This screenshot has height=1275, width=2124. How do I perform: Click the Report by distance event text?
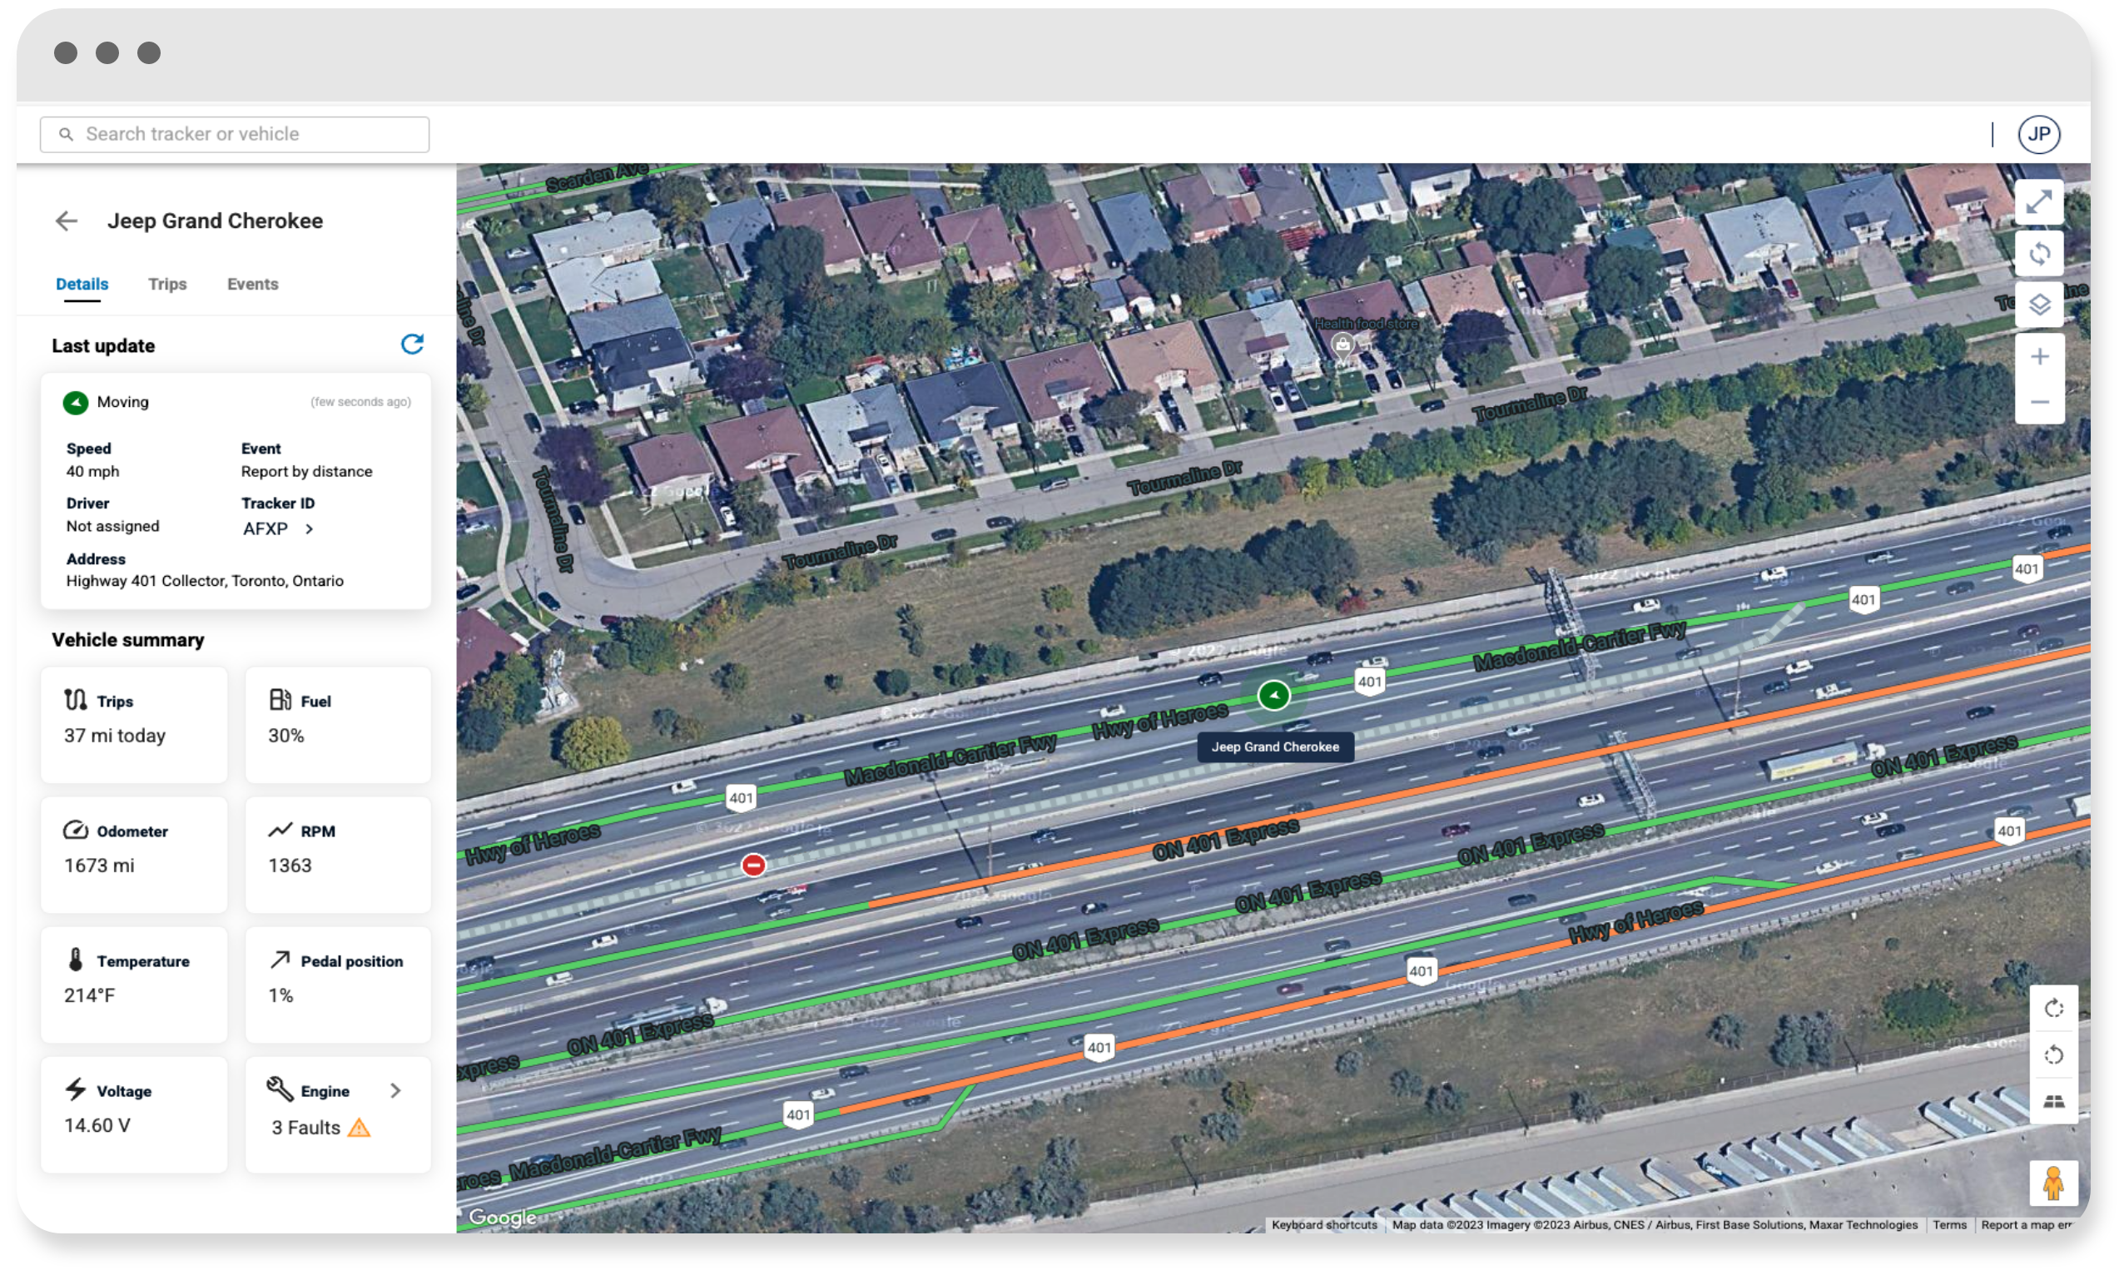pyautogui.click(x=307, y=472)
